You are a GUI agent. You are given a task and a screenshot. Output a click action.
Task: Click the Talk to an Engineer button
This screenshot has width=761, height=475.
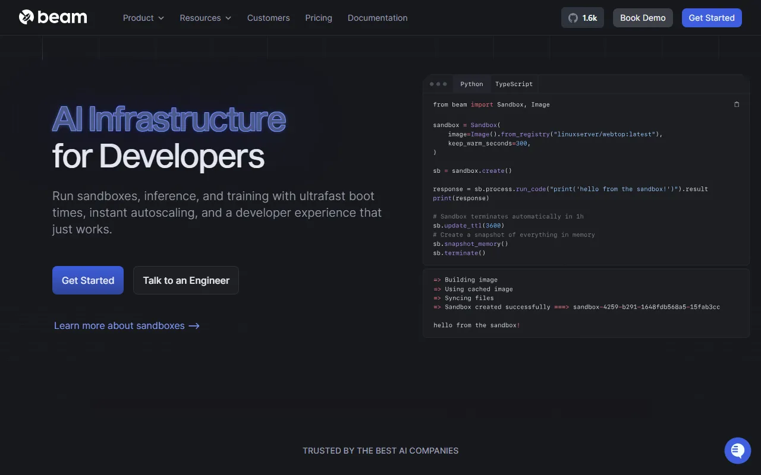(x=186, y=280)
